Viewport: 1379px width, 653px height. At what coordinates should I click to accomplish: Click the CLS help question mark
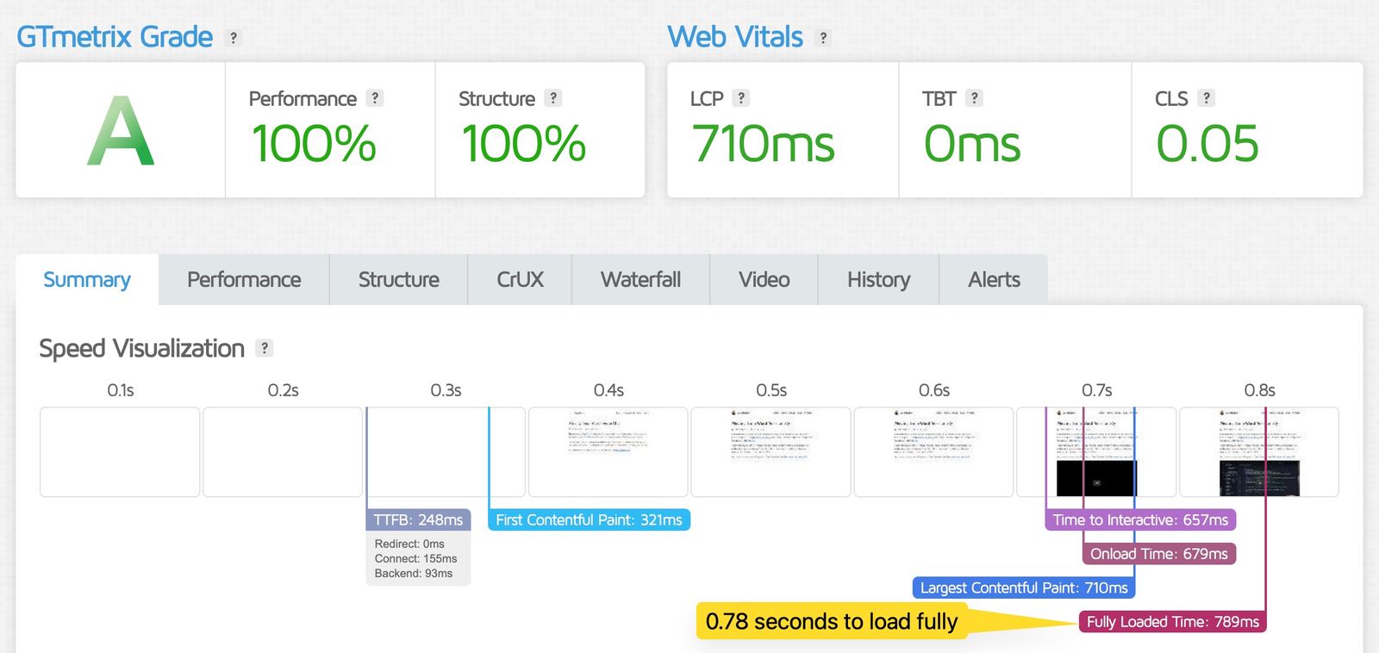coord(1207,98)
